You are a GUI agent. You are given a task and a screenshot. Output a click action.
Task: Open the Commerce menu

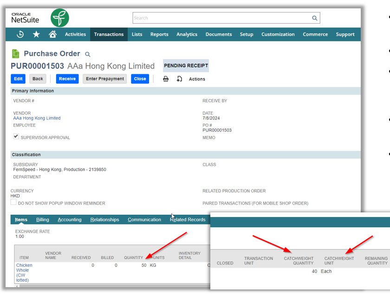[x=315, y=34]
